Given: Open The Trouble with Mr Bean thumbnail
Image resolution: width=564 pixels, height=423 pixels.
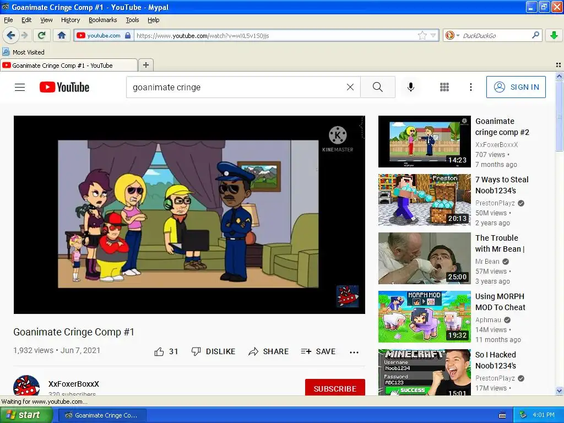Looking at the screenshot, I should point(425,258).
